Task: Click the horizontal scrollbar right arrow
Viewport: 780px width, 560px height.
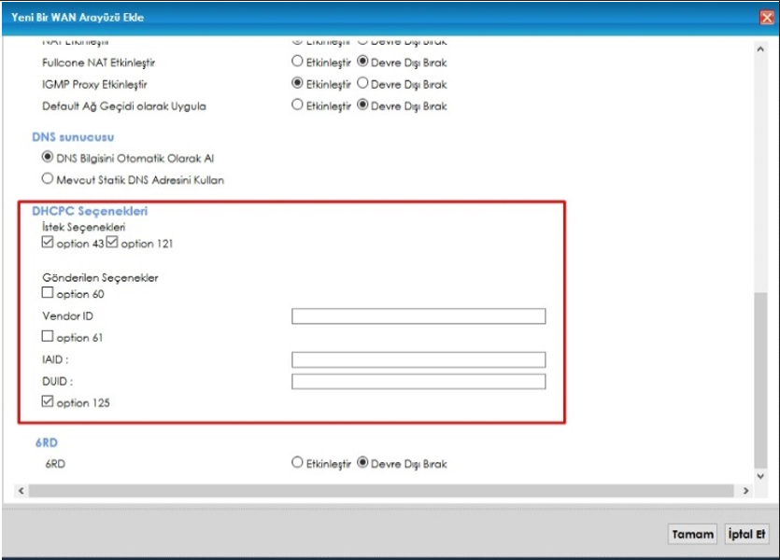Action: coord(745,490)
